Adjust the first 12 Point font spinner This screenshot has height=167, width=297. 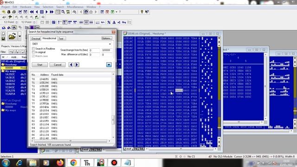tap(17, 22)
